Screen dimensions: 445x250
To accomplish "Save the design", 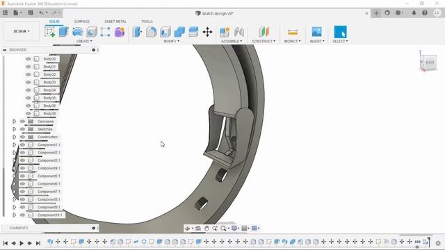I will (31, 12).
